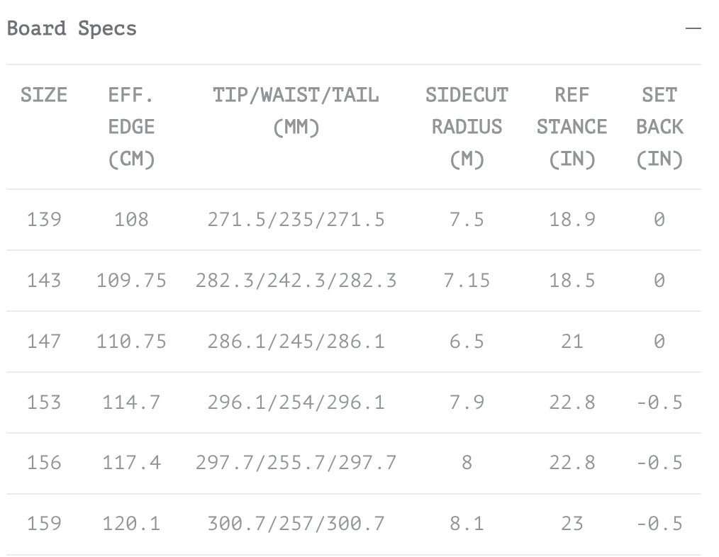Image resolution: width=719 pixels, height=557 pixels.
Task: Click the Board Specs heading
Action: point(72,29)
